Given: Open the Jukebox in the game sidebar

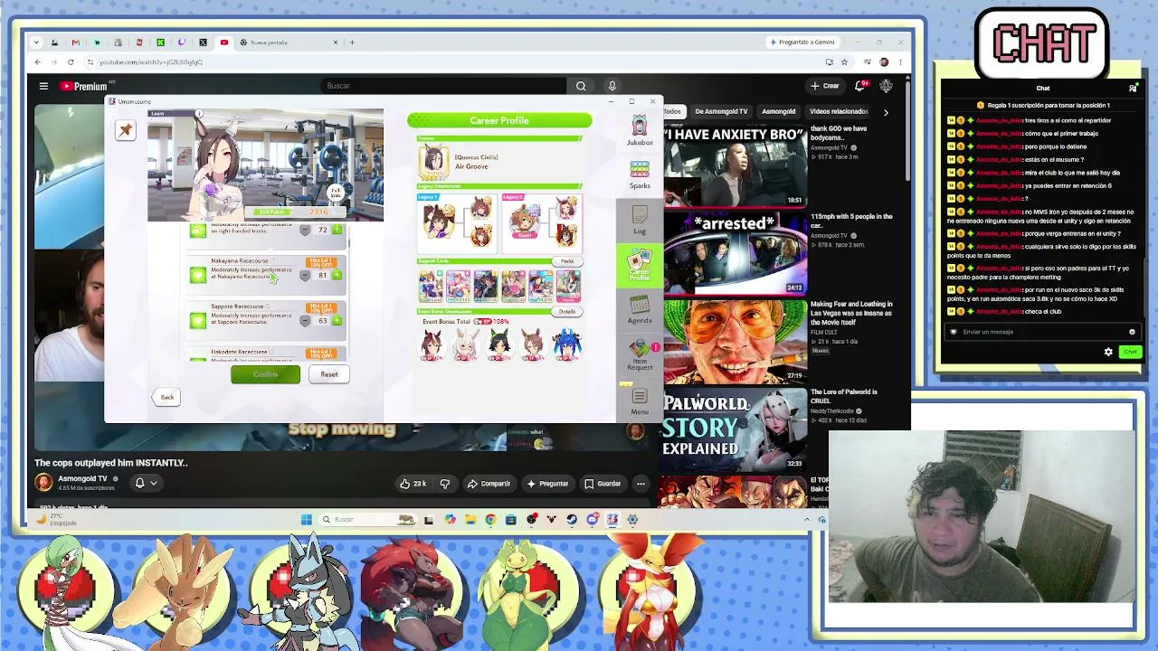Looking at the screenshot, I should tap(640, 130).
